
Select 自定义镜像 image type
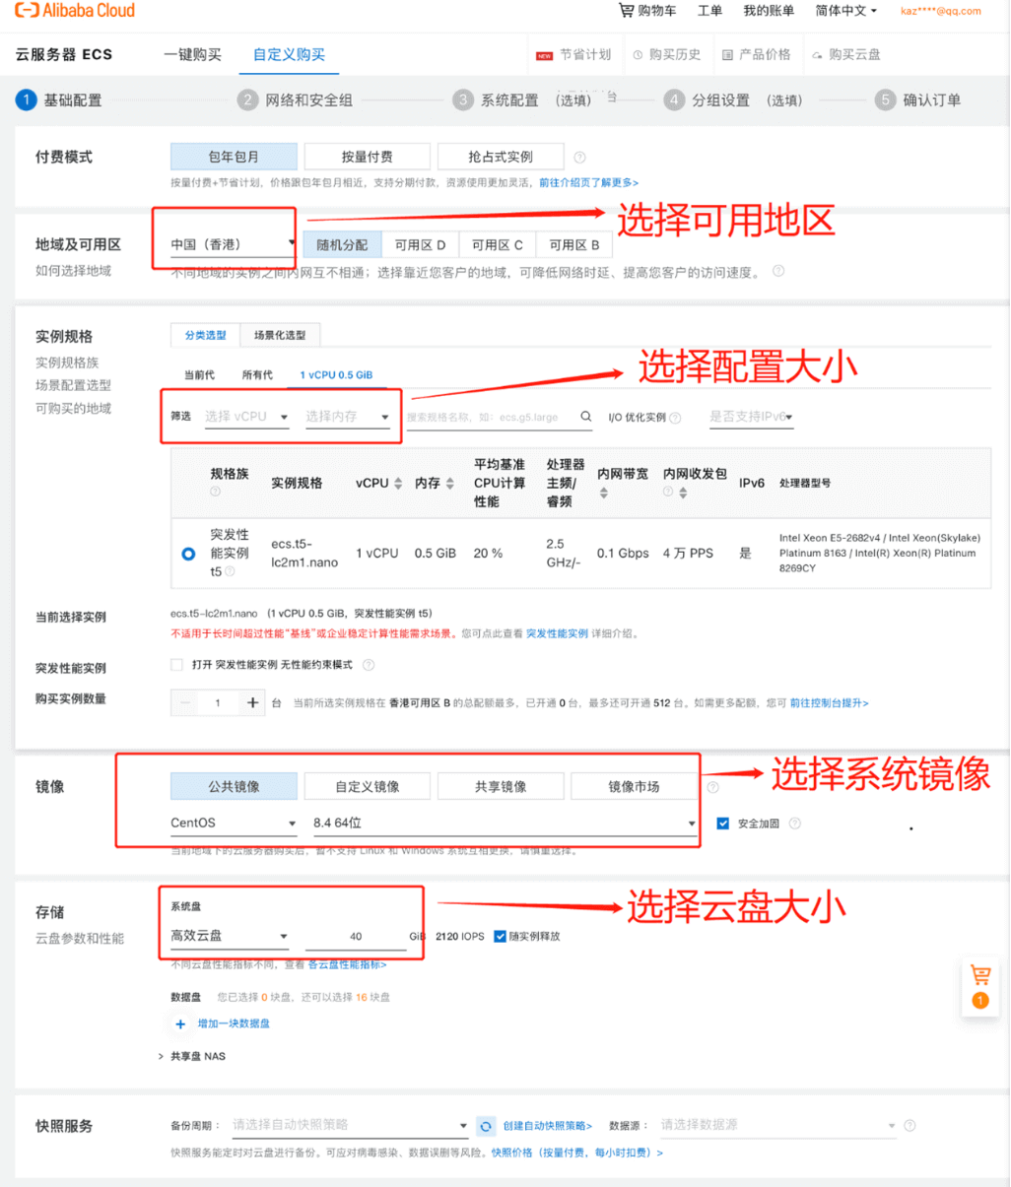[x=368, y=787]
